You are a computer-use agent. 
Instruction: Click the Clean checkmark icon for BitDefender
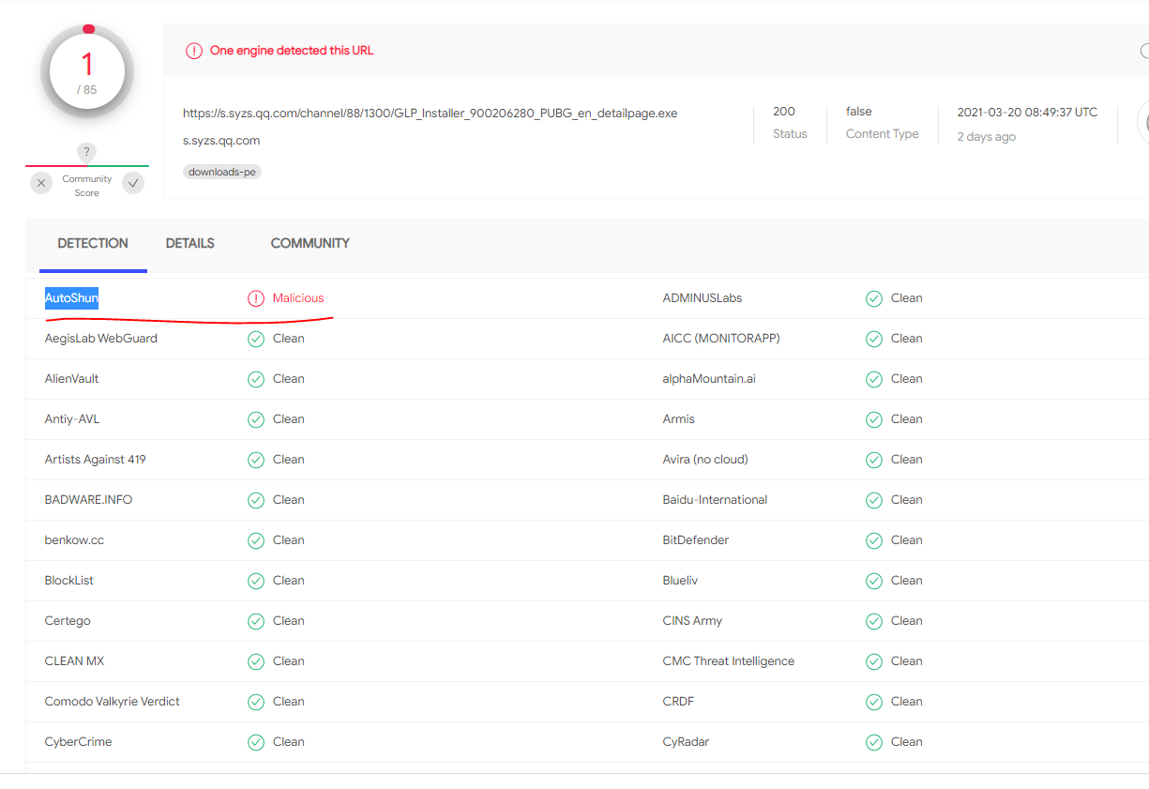point(874,540)
